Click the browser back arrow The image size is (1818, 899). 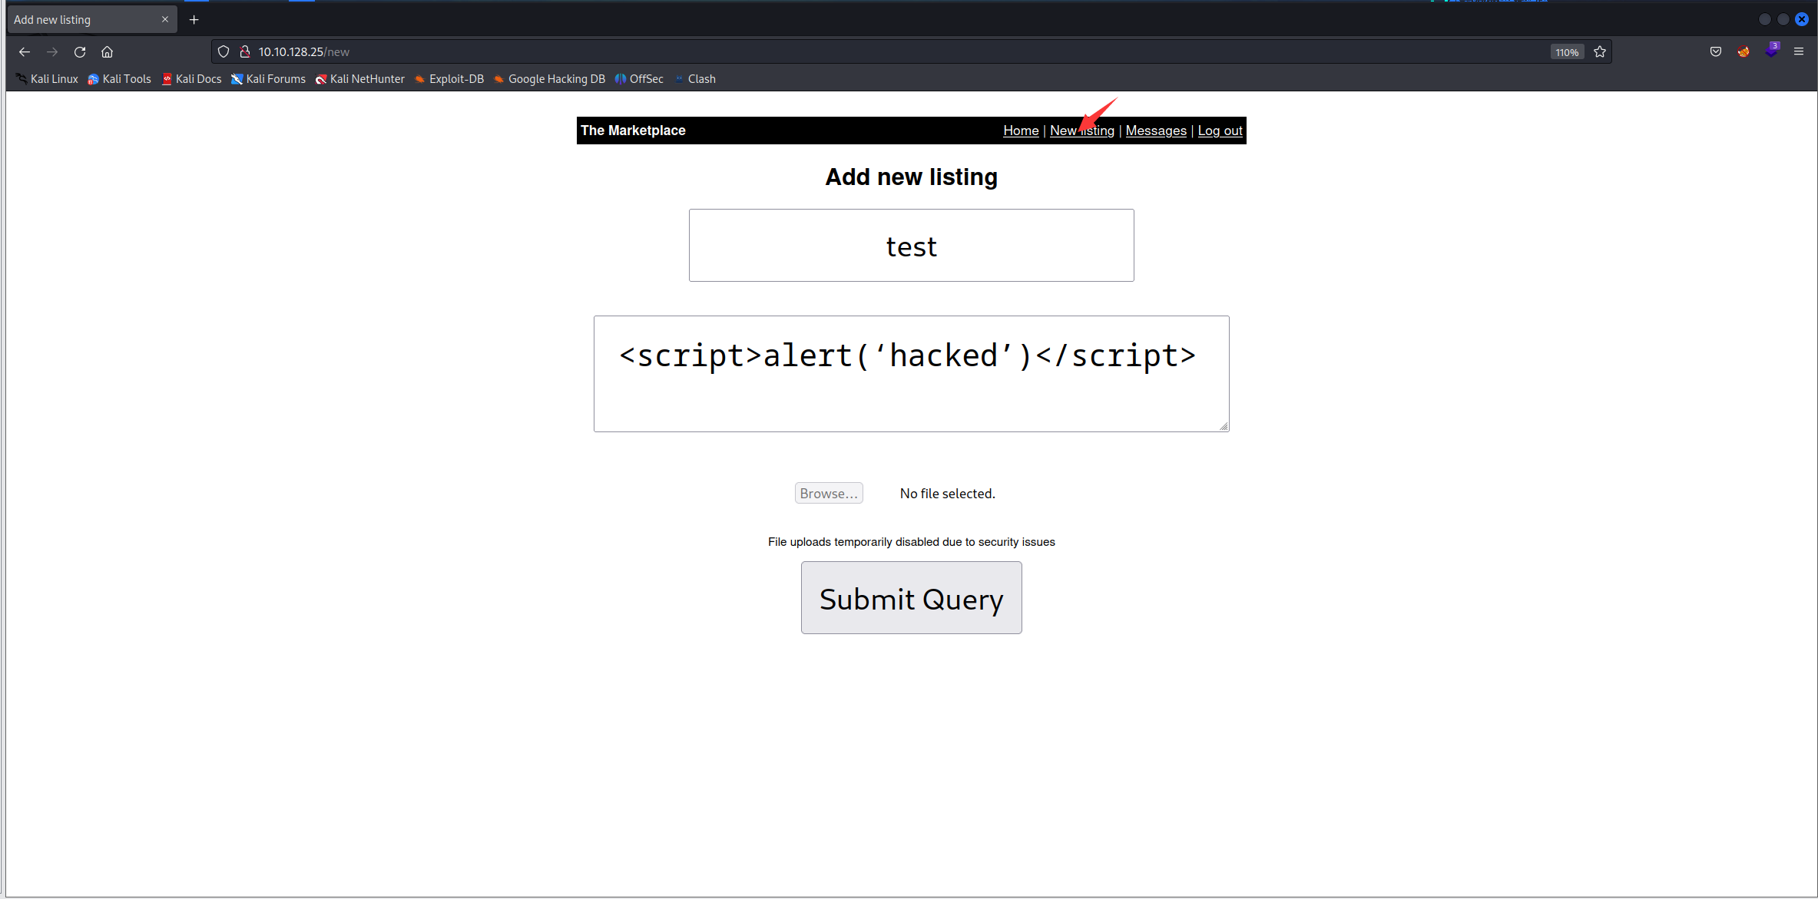(x=25, y=52)
